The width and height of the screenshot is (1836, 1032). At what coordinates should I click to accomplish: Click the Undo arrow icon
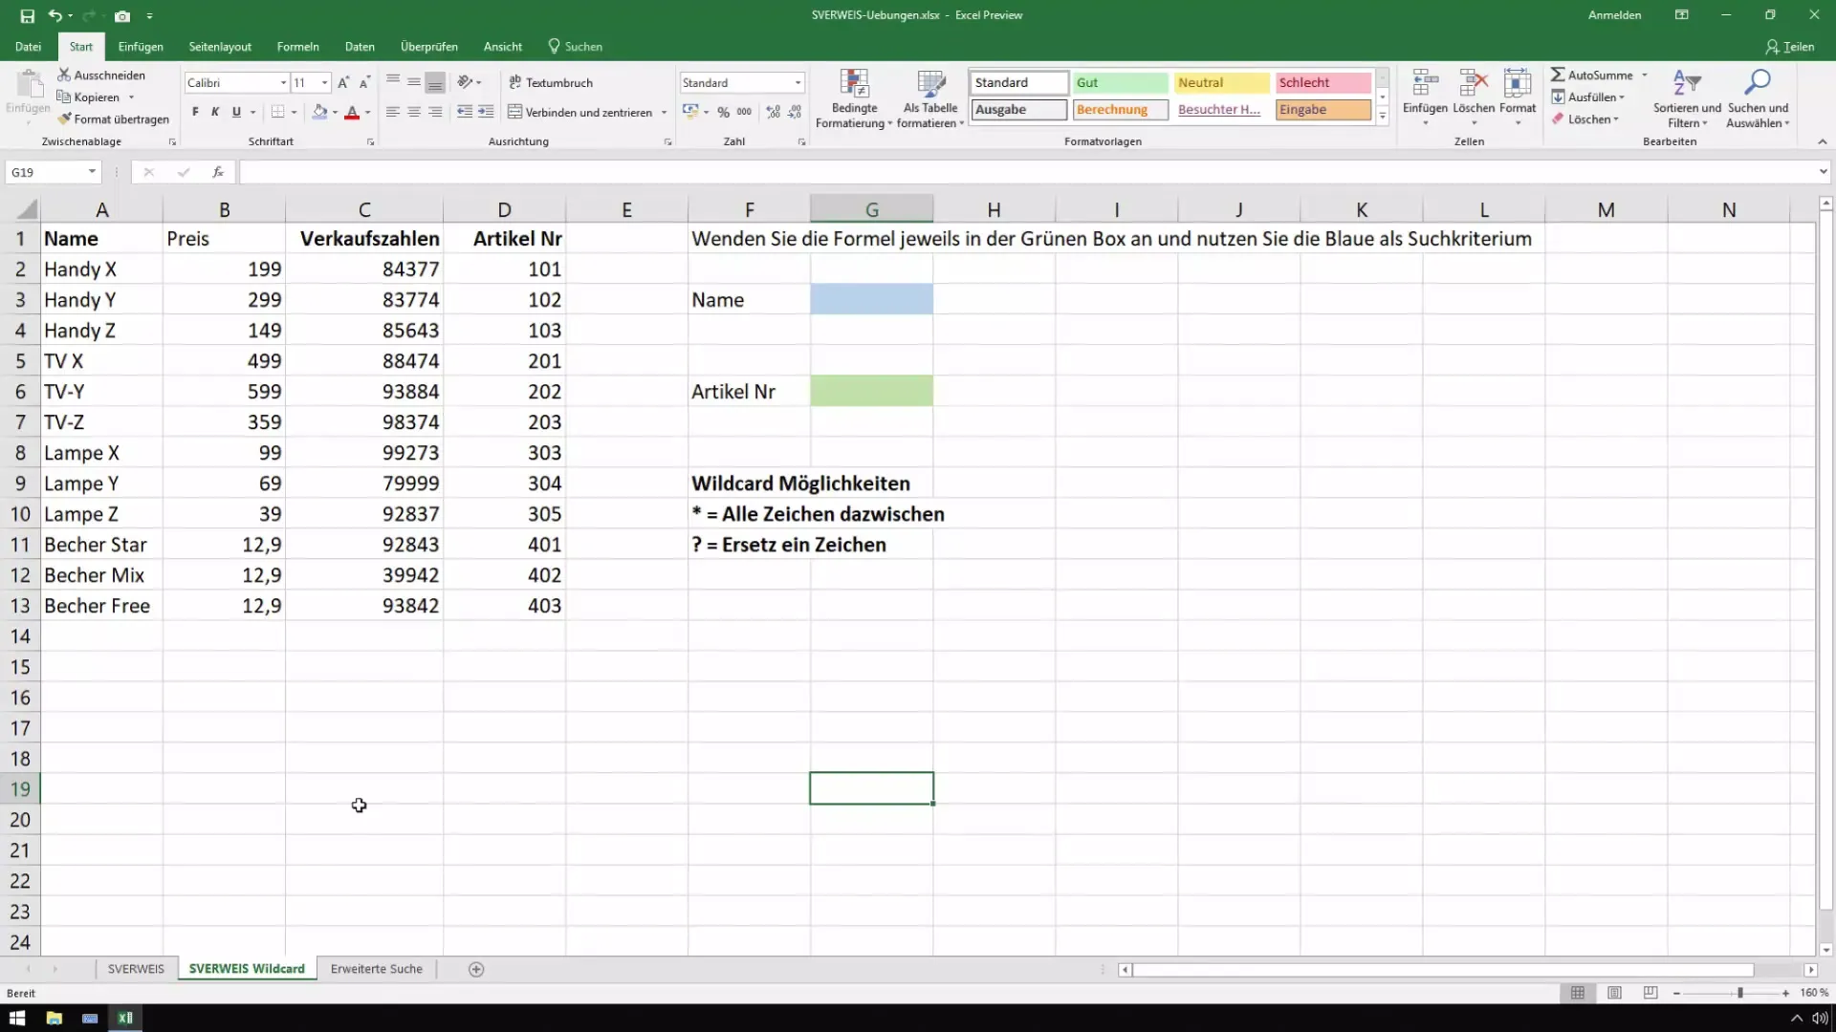[x=55, y=16]
